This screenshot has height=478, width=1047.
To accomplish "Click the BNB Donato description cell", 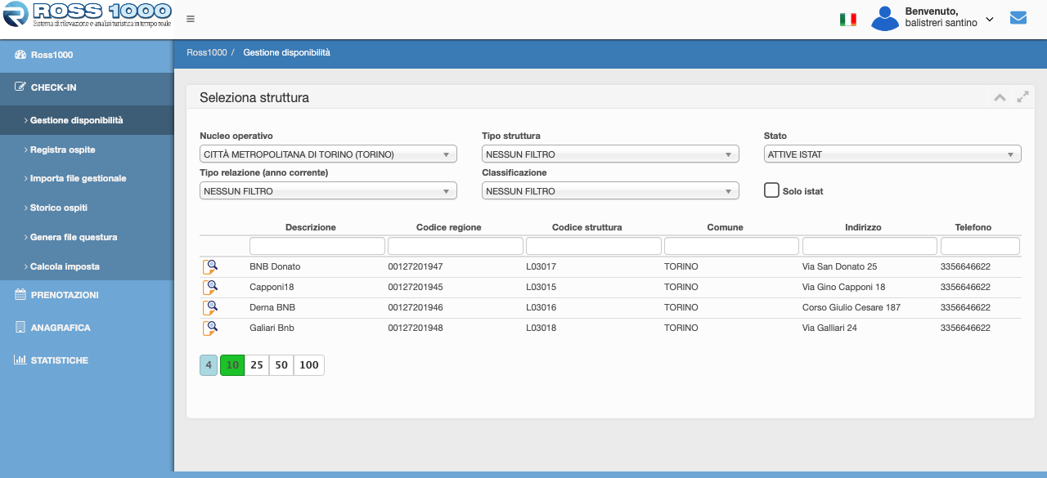I will click(x=275, y=266).
